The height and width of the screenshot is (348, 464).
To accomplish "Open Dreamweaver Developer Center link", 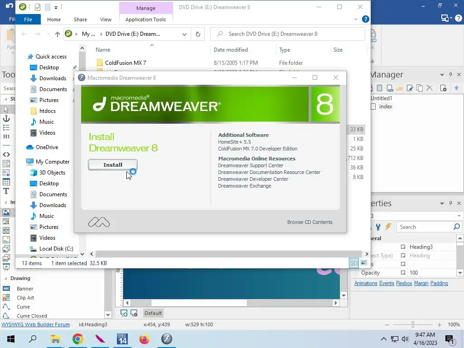I will click(253, 179).
